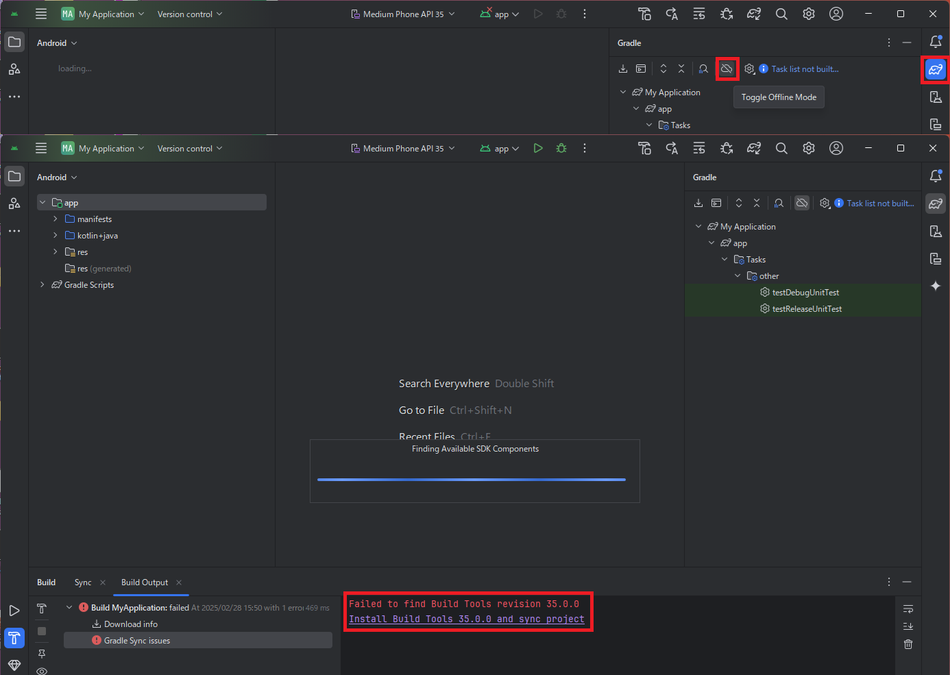Switch to the Sync tab

pyautogui.click(x=83, y=582)
